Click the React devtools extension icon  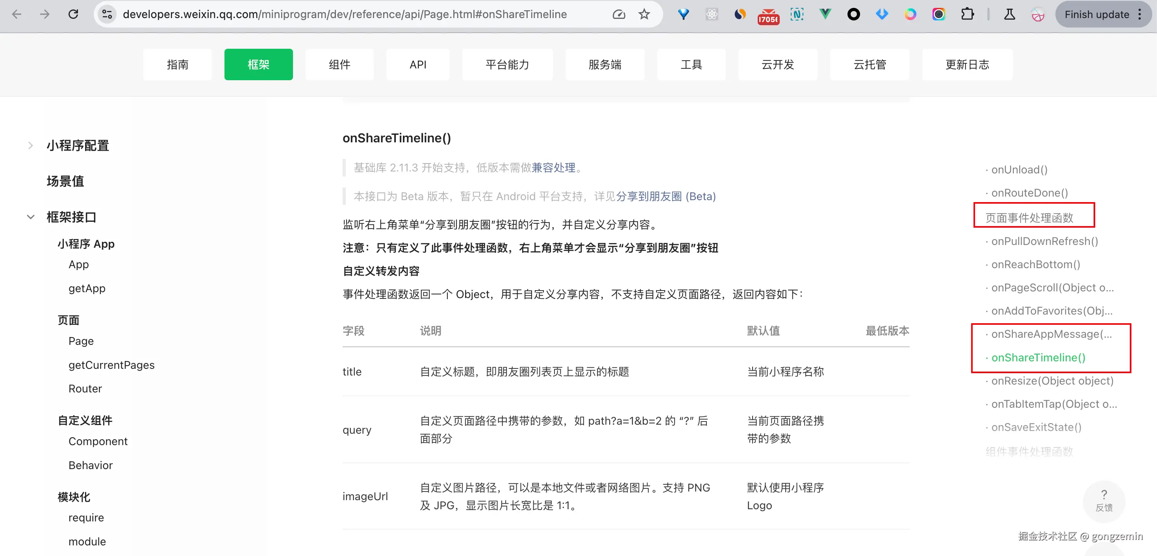[712, 14]
